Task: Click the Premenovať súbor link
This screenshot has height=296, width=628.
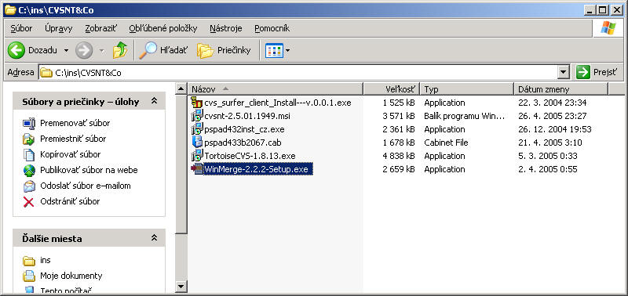Action: point(75,123)
